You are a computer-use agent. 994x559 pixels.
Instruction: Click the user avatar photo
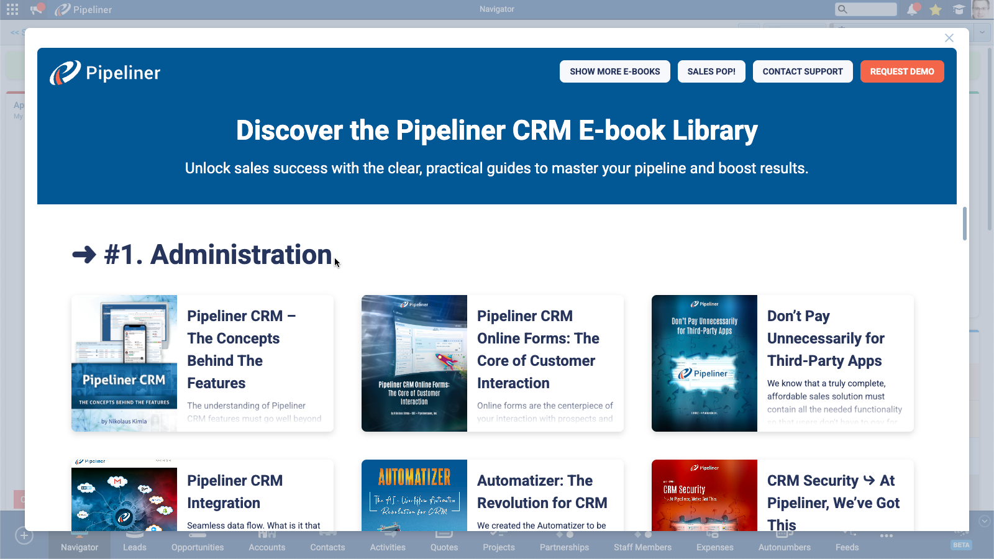(981, 9)
